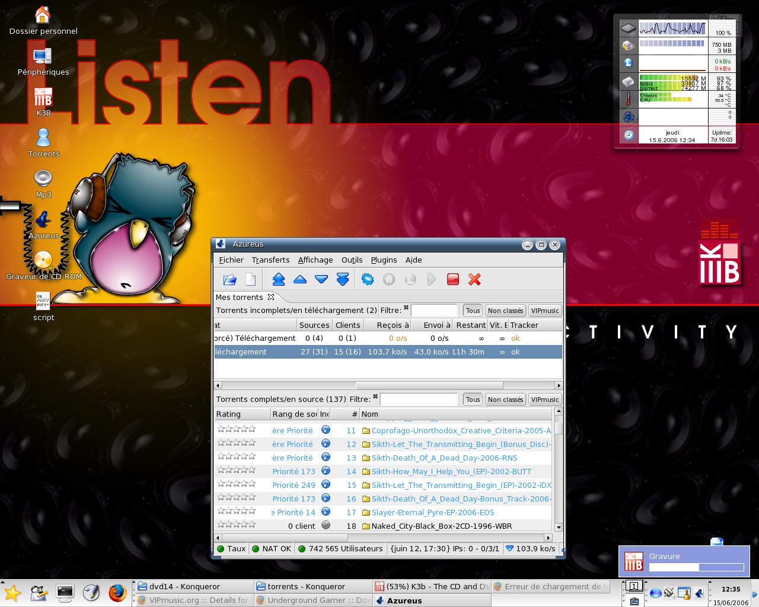Click the down arrow of completed list vertical scrollbar
Image resolution: width=759 pixels, height=607 pixels.
pyautogui.click(x=559, y=527)
